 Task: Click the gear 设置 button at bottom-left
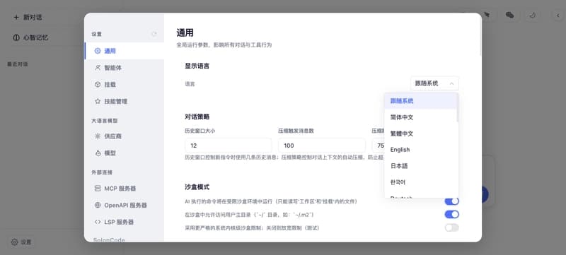[21, 242]
